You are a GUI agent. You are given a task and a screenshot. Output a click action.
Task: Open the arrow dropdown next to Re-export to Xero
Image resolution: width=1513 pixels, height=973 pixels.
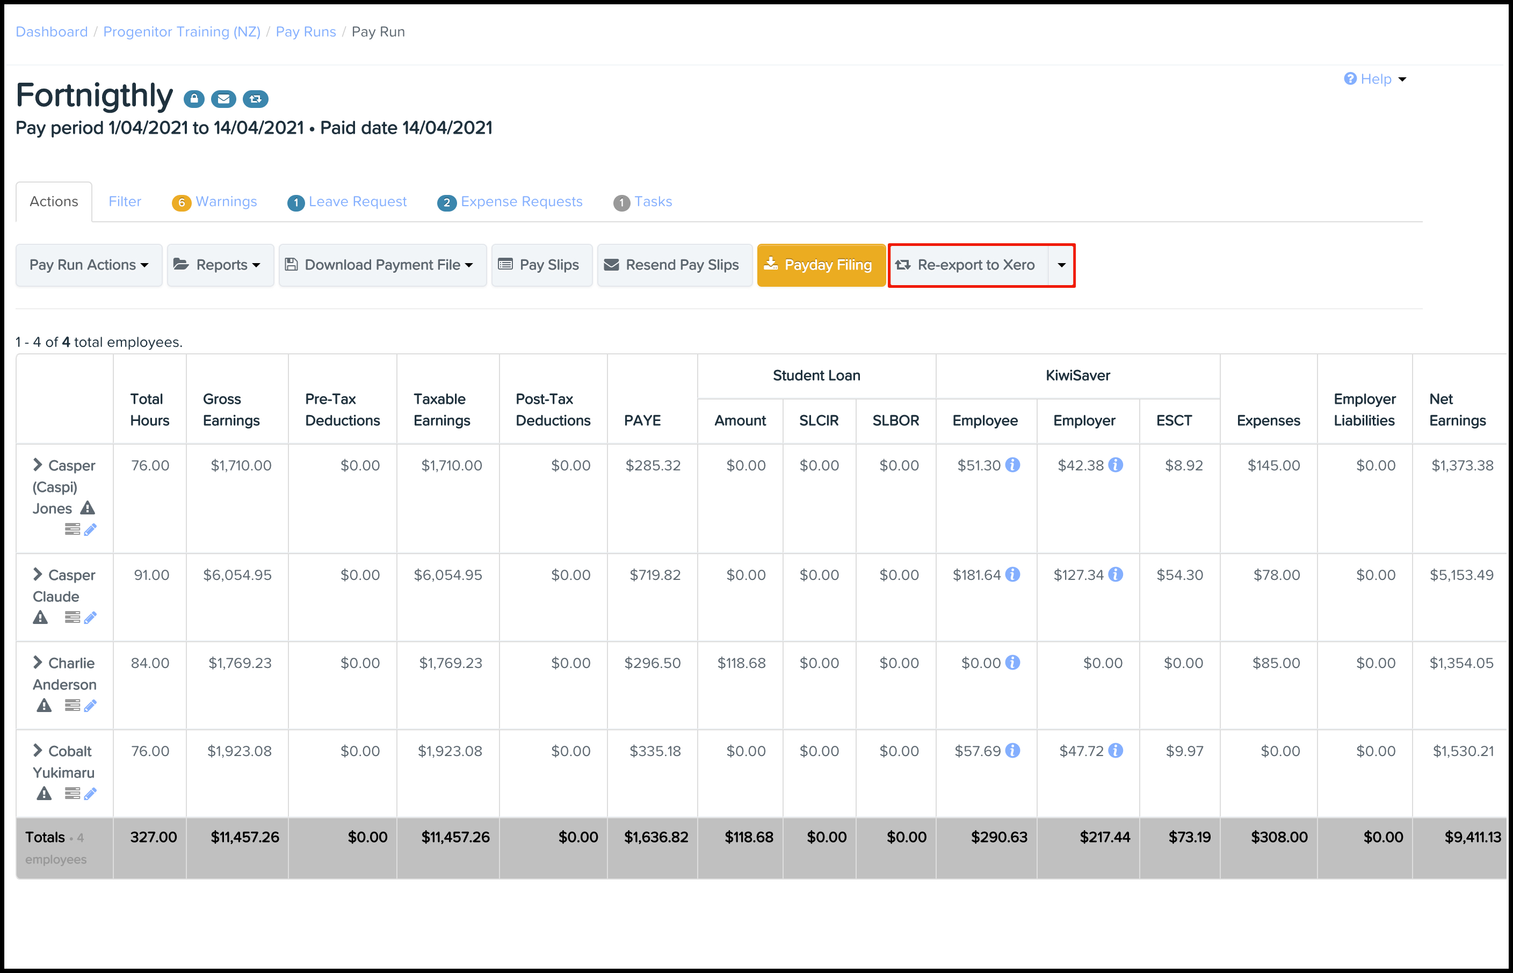coord(1062,265)
